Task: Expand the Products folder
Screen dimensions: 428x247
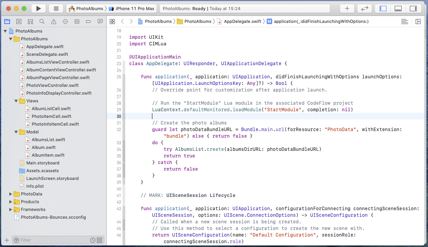Action: [10, 202]
